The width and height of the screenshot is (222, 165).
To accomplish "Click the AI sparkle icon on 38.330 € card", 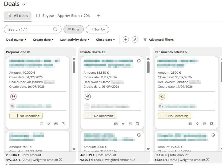I will click(123, 124).
